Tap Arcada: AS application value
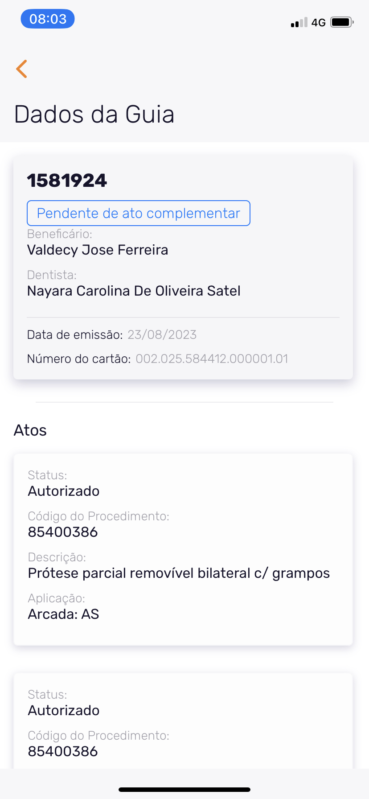Viewport: 369px width, 799px height. (x=63, y=614)
